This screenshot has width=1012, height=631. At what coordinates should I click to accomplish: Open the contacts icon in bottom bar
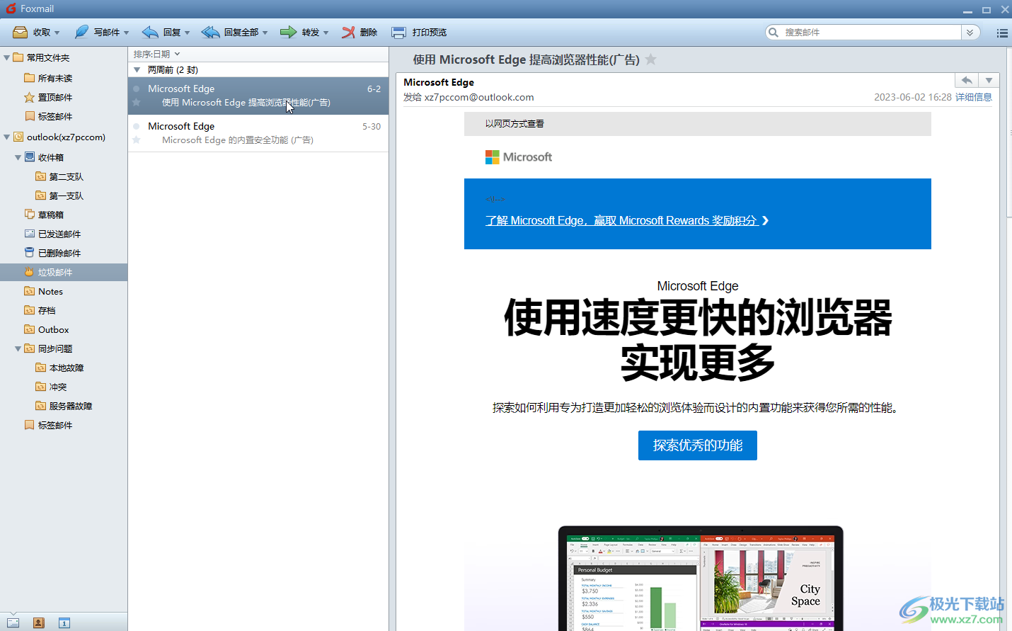pos(39,623)
